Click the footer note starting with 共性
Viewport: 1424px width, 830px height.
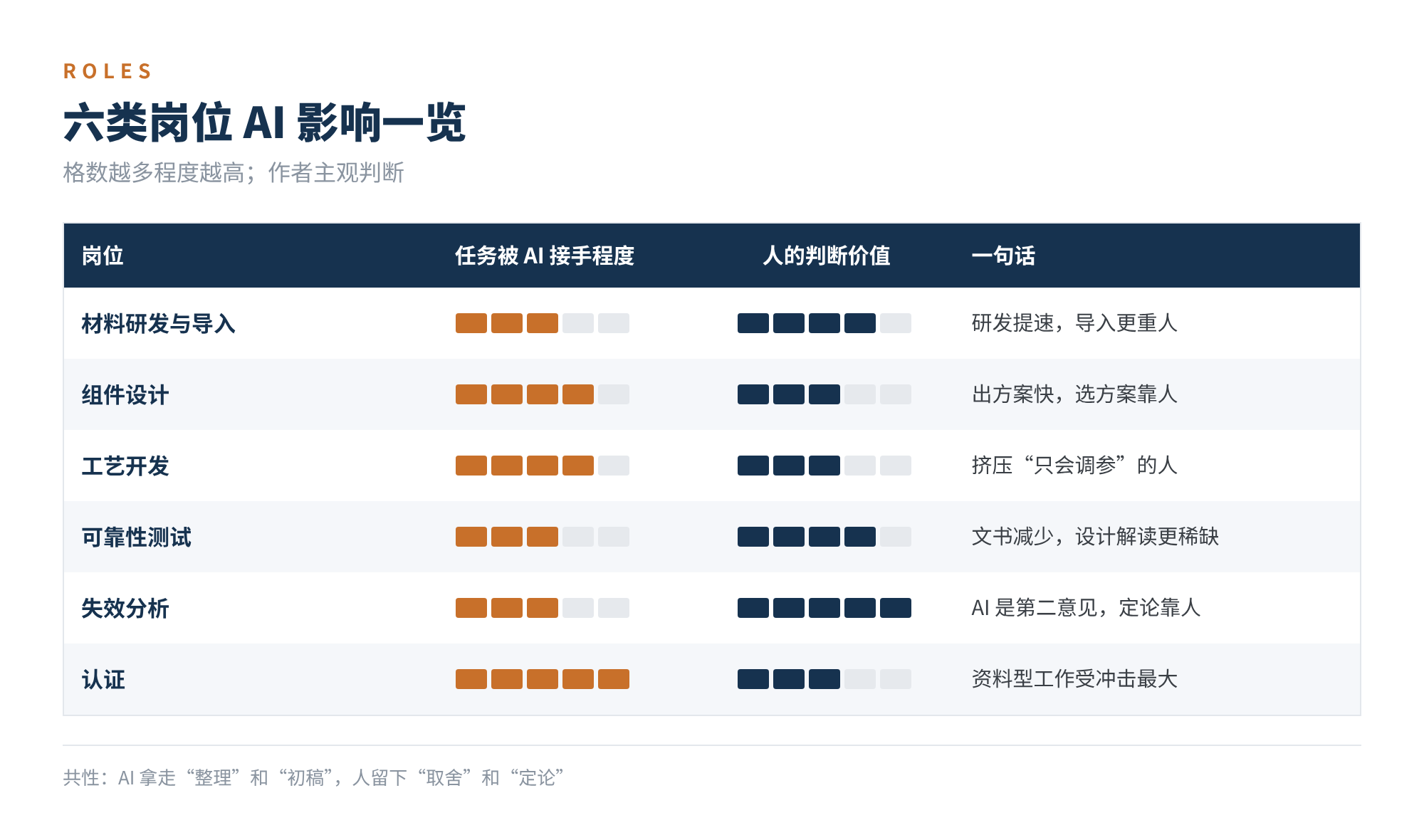[313, 777]
